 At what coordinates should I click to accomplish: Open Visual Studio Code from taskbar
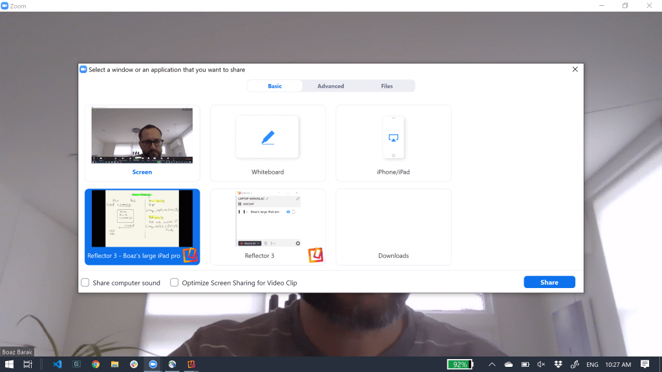tap(57, 364)
